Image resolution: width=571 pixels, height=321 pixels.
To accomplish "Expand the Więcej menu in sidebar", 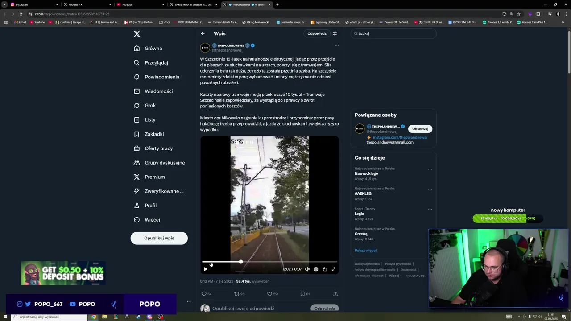I will tap(147, 219).
